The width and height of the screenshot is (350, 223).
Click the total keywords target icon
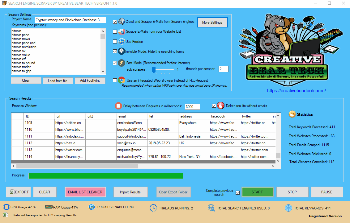tap(288, 208)
